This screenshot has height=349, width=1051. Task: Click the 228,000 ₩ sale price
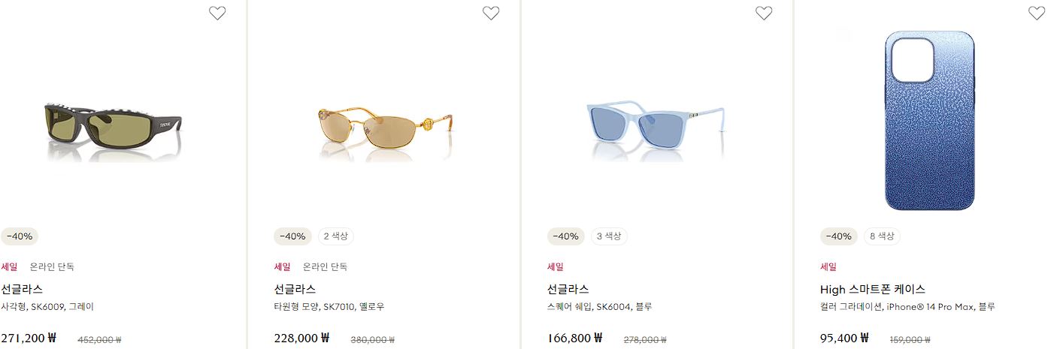(302, 338)
